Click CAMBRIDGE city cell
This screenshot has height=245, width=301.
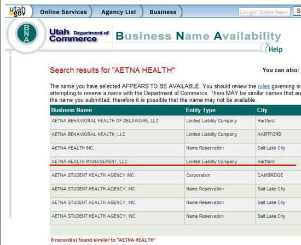click(x=279, y=177)
